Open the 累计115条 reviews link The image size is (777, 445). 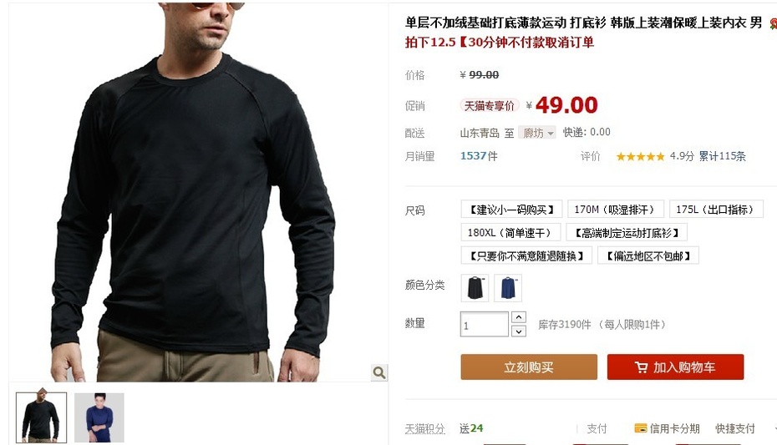pyautogui.click(x=722, y=156)
